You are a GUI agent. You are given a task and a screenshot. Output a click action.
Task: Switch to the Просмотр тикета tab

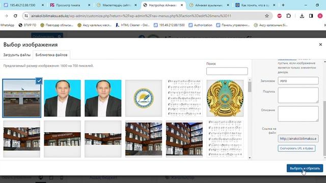coord(68,5)
